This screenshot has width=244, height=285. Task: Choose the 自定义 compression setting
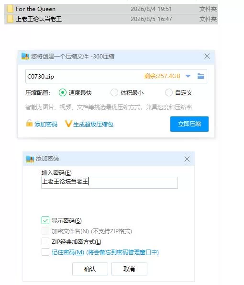click(169, 93)
